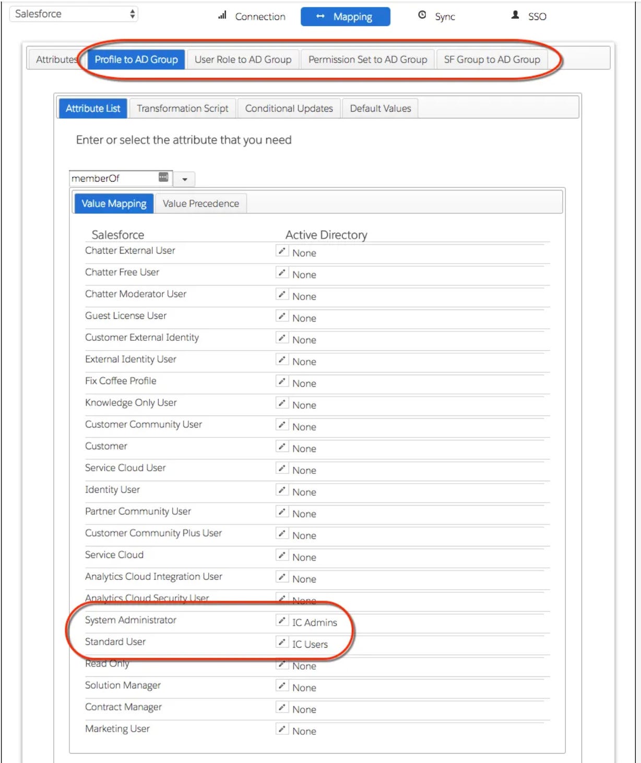Screen dimensions: 641x763
Task: Edit pencil icon in the Service Cloud row
Action: [x=282, y=555]
